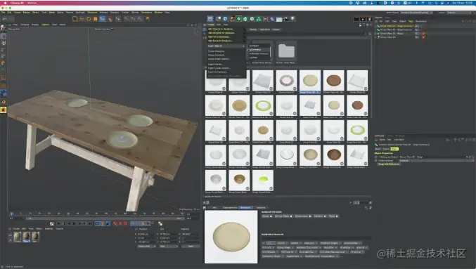Open the Layout dropdown at top right
476x269 pixels.
click(459, 13)
